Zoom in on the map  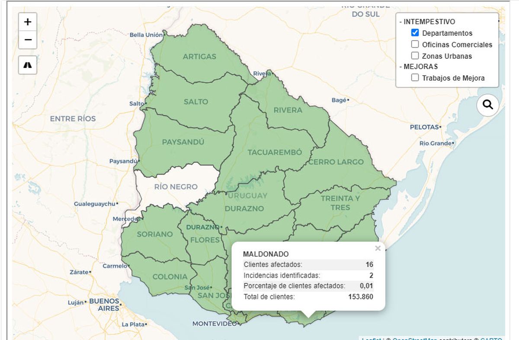pos(28,22)
